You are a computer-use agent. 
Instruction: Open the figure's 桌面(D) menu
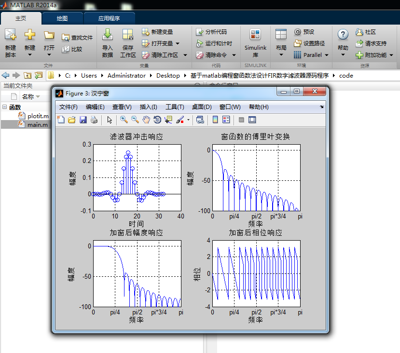click(202, 107)
